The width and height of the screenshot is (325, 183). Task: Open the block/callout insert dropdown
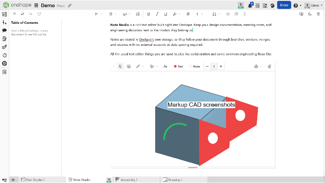(x=127, y=14)
